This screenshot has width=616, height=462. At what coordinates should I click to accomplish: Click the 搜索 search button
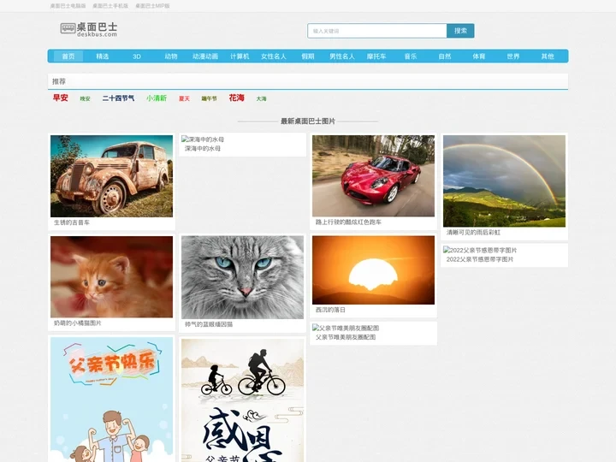click(x=460, y=31)
